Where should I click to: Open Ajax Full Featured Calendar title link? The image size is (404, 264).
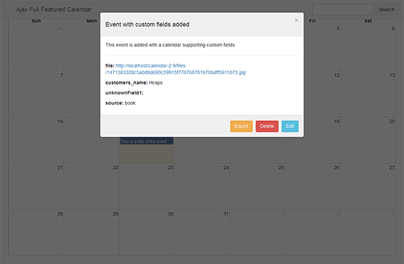point(54,10)
